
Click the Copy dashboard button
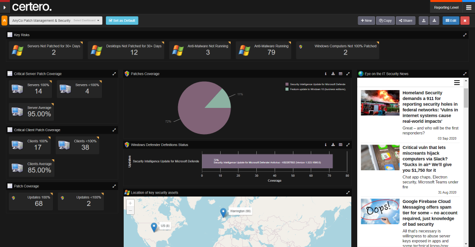[x=385, y=20]
